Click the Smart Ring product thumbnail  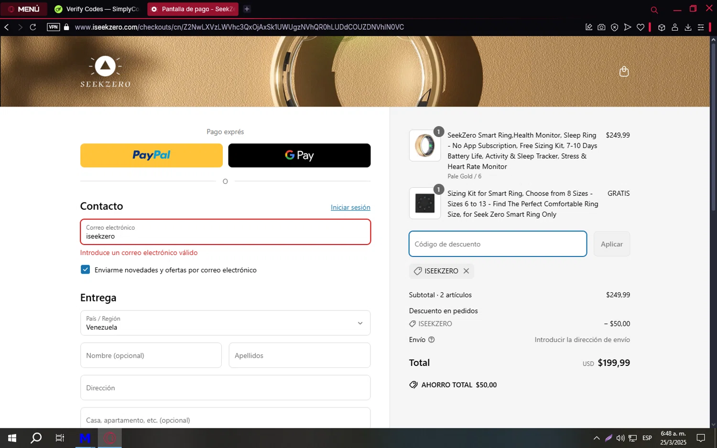(425, 145)
